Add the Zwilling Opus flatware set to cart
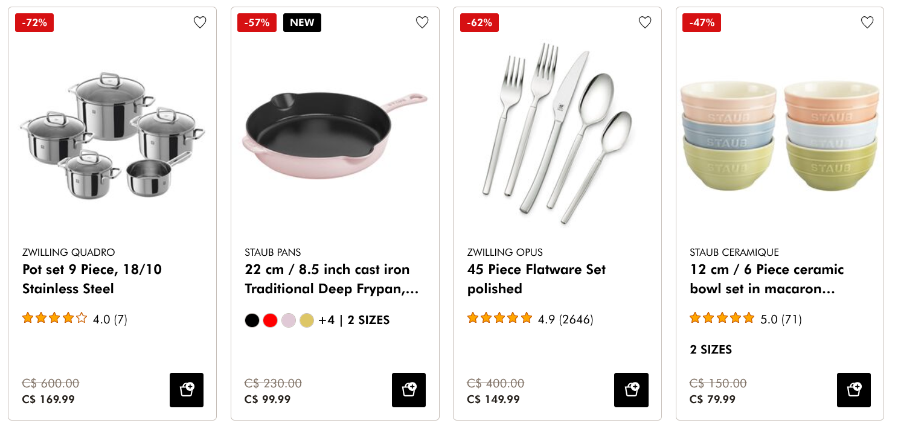This screenshot has height=429, width=898. [630, 390]
